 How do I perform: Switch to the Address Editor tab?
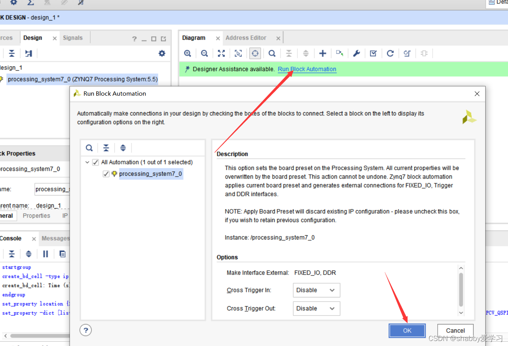(x=246, y=38)
